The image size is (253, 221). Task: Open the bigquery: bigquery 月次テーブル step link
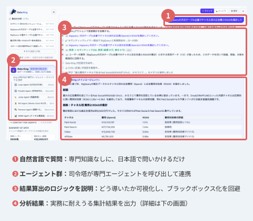(119, 45)
